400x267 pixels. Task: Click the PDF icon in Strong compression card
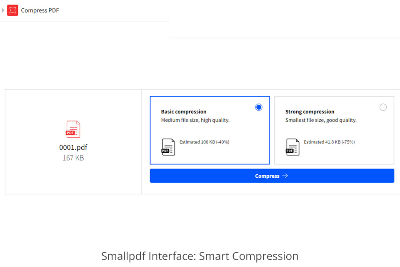point(292,147)
